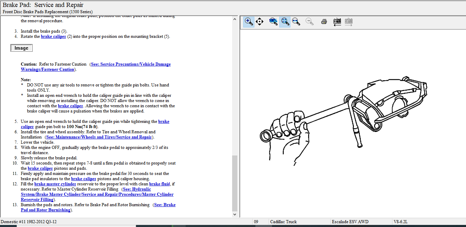Open the brake master cylinder link
The height and width of the screenshot is (227, 466).
(55, 184)
